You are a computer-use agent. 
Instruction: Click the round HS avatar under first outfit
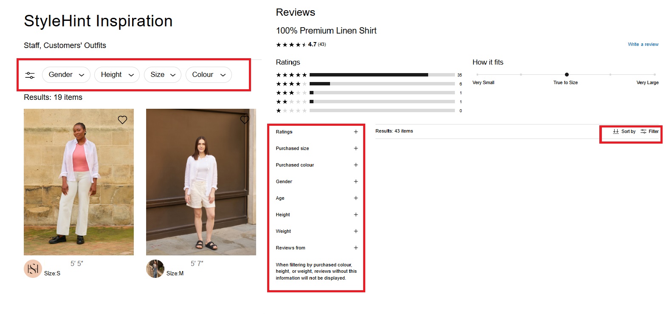(33, 269)
